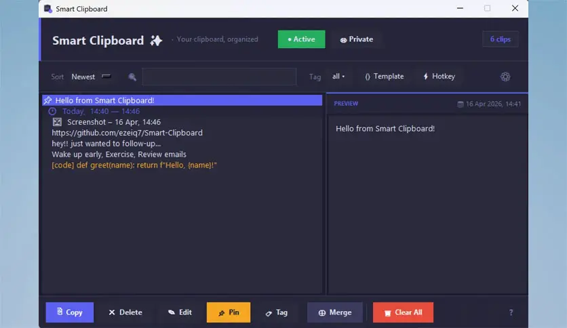Click the clock icon beside Today
Screen dimensions: 567x328
(52, 111)
